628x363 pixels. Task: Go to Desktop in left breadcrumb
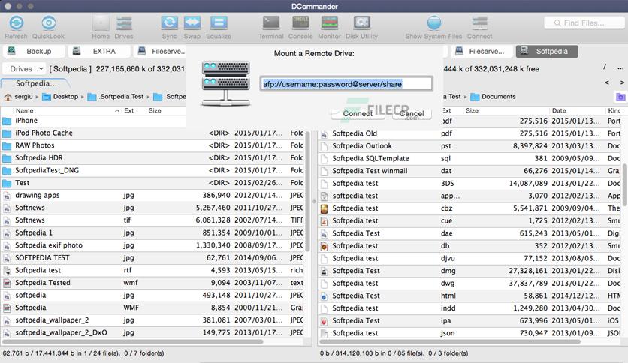click(x=60, y=96)
